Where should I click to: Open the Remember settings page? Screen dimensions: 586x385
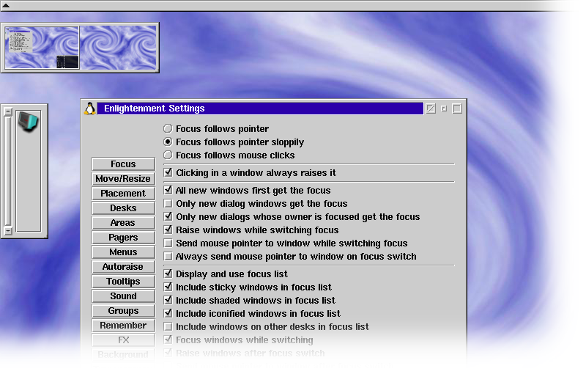123,325
